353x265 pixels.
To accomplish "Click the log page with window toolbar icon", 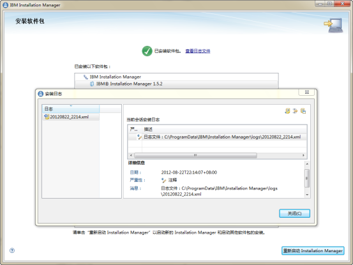I will click(303, 110).
